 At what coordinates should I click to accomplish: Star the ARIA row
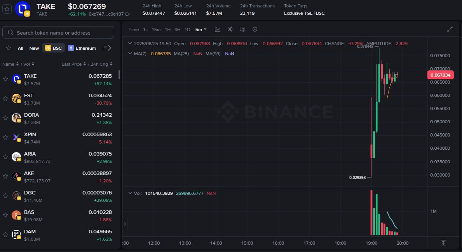5,157
